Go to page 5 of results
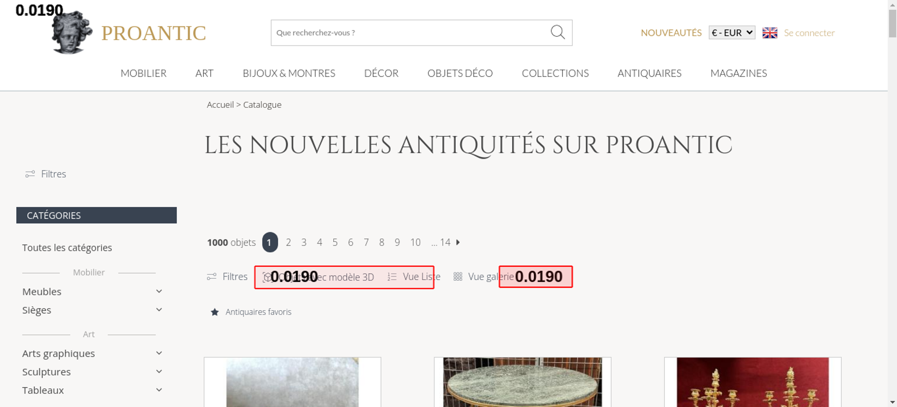The height and width of the screenshot is (407, 897). (x=335, y=242)
